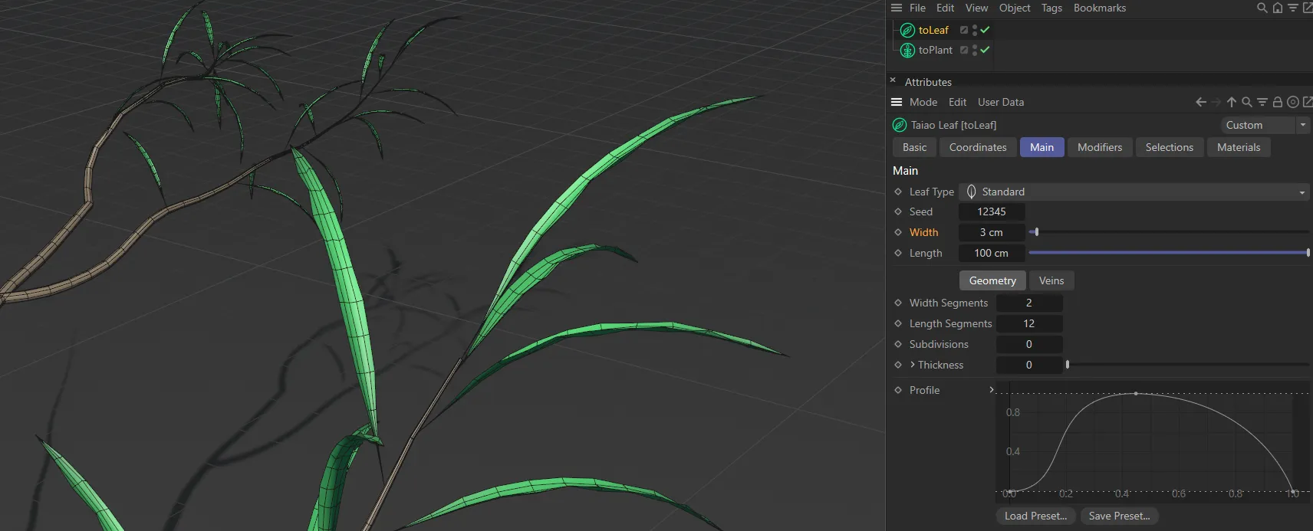The image size is (1313, 531).
Task: Open the User Data menu
Action: pyautogui.click(x=1001, y=102)
